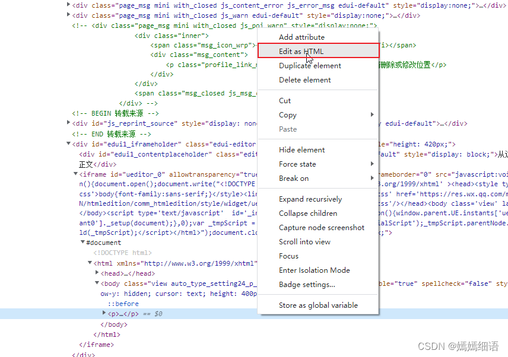Select the END 转载来源 comment row
508x357 pixels.
pos(112,134)
